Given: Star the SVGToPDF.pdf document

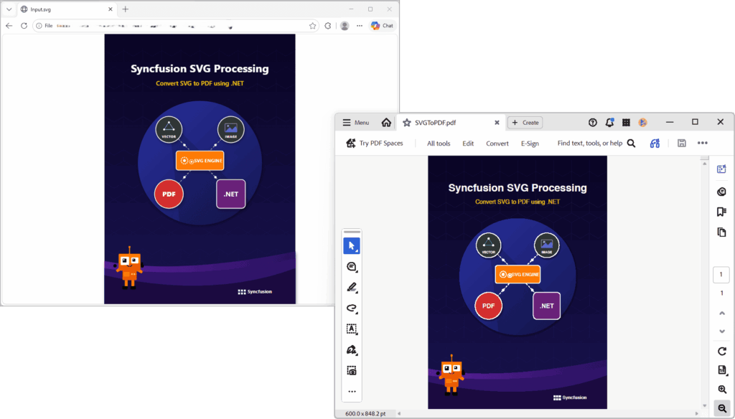Looking at the screenshot, I should point(406,122).
